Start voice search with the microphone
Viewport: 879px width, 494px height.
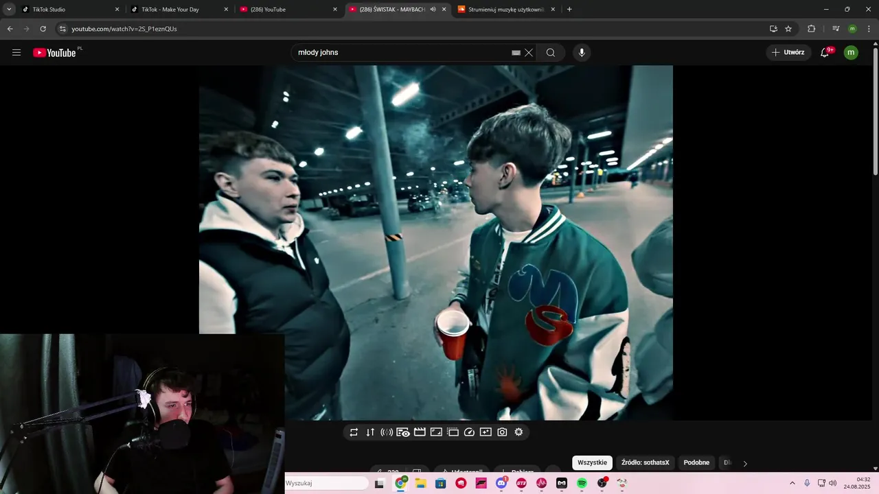coord(582,52)
